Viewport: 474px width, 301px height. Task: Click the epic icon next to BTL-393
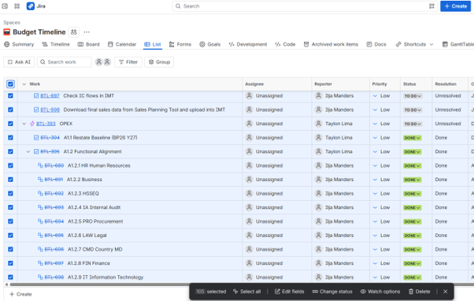point(32,124)
